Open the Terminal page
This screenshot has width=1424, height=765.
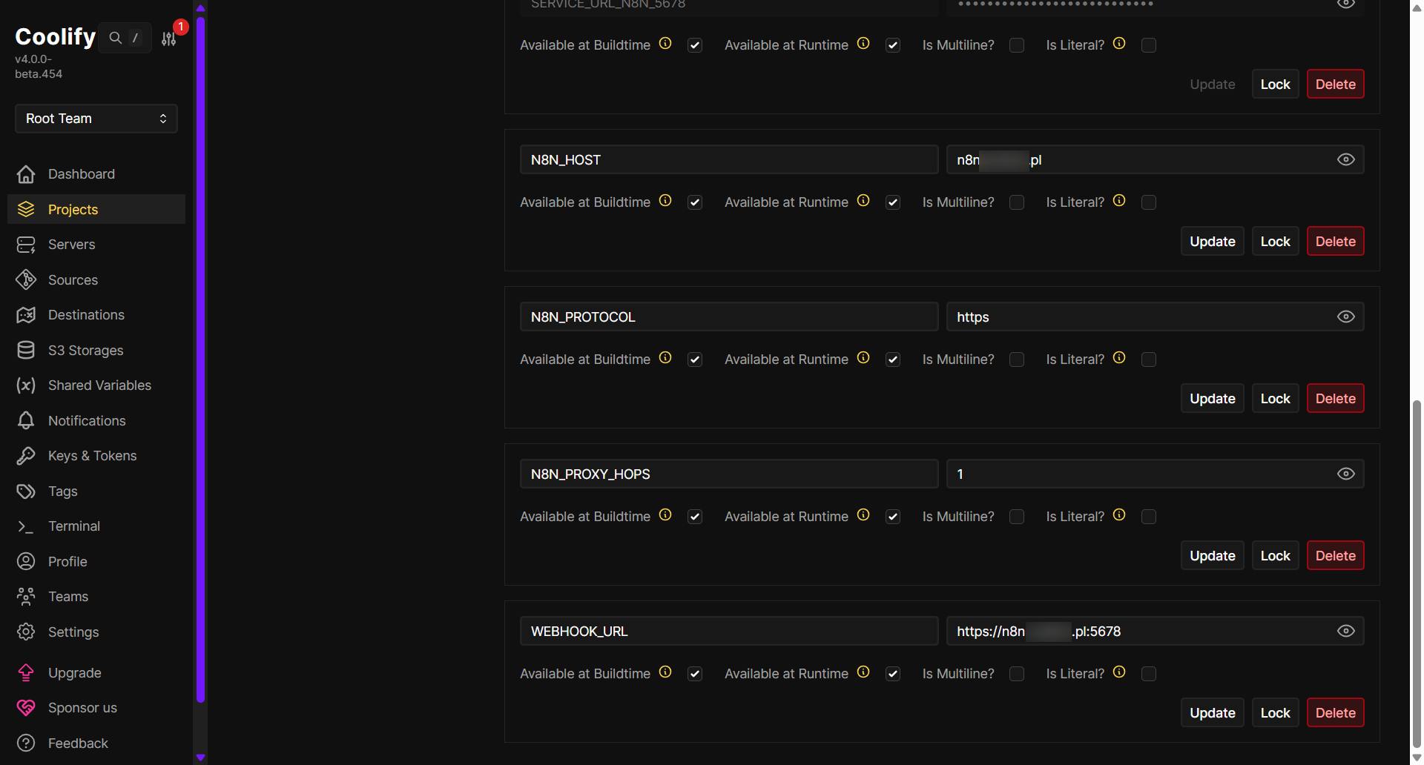[x=96, y=526]
